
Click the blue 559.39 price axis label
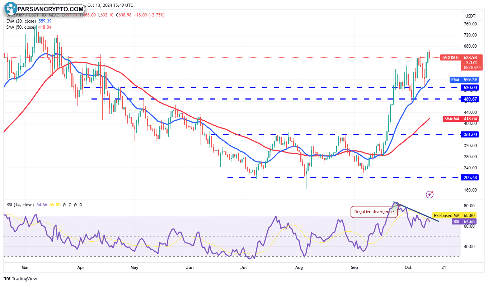coord(470,80)
